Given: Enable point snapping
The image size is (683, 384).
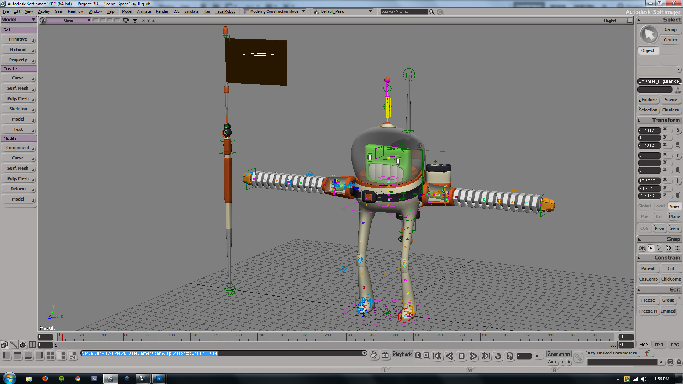Looking at the screenshot, I should coord(650,248).
